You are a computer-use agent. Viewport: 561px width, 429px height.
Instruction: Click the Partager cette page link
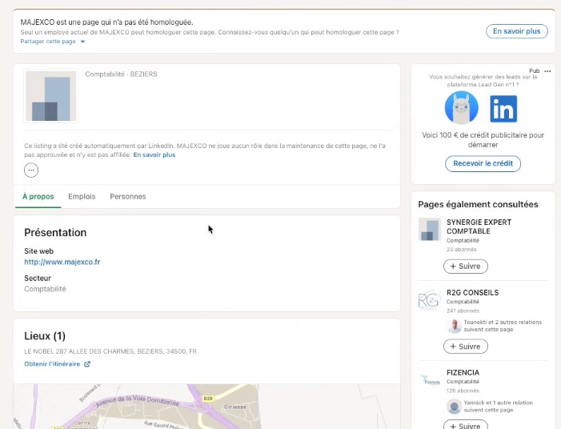coord(48,42)
